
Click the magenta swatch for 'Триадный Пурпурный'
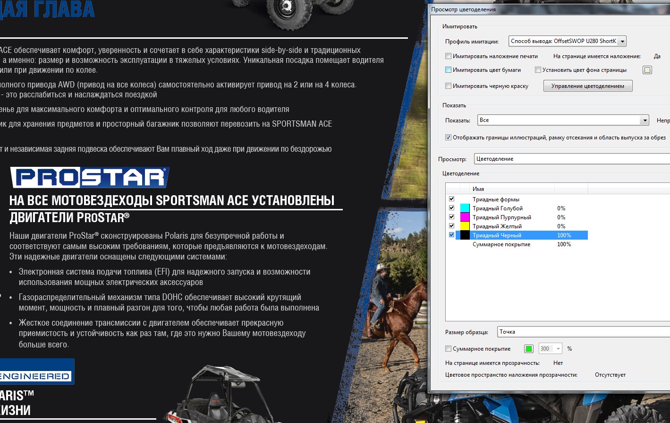tap(465, 217)
